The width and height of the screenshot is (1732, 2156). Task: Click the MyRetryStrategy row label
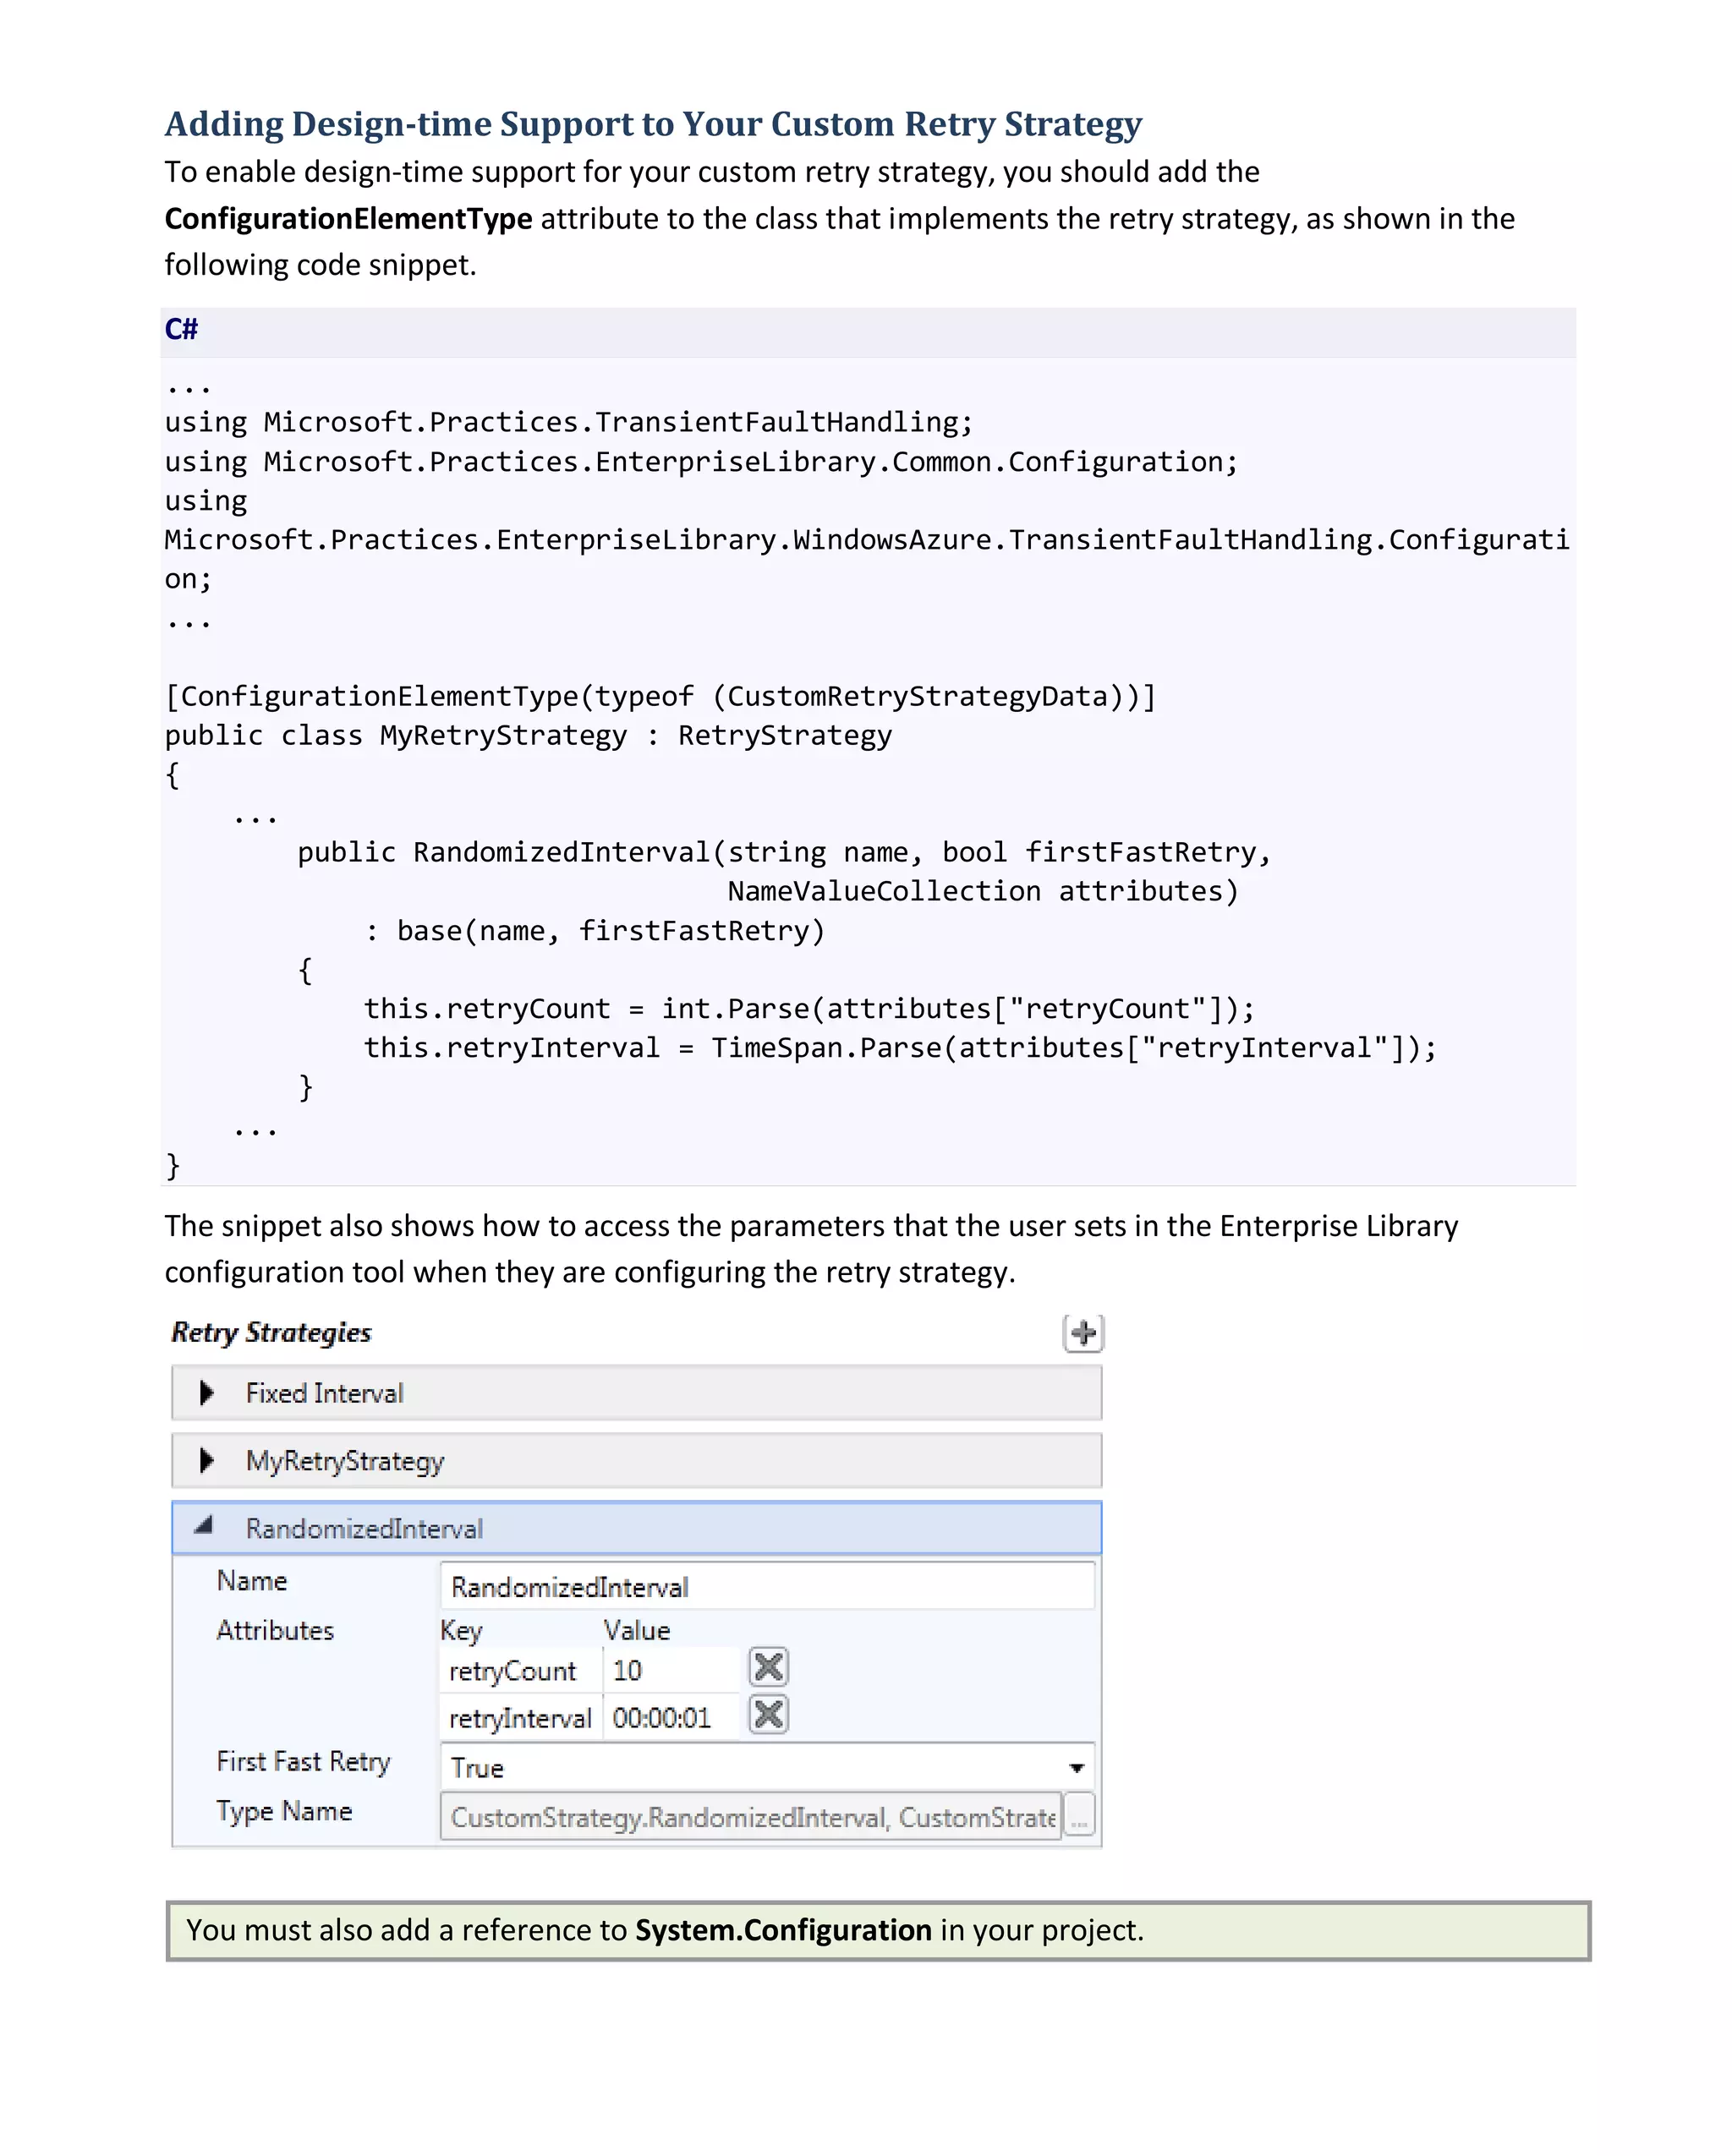click(x=345, y=1462)
